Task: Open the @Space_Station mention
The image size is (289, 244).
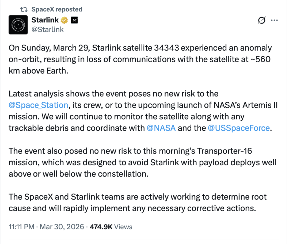Action: coord(38,105)
